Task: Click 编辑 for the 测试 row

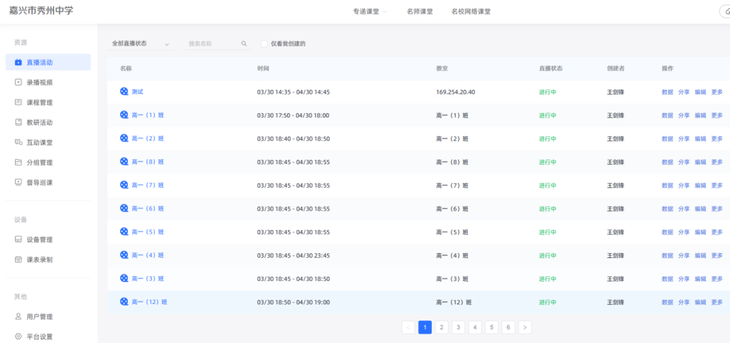Action: coord(700,93)
